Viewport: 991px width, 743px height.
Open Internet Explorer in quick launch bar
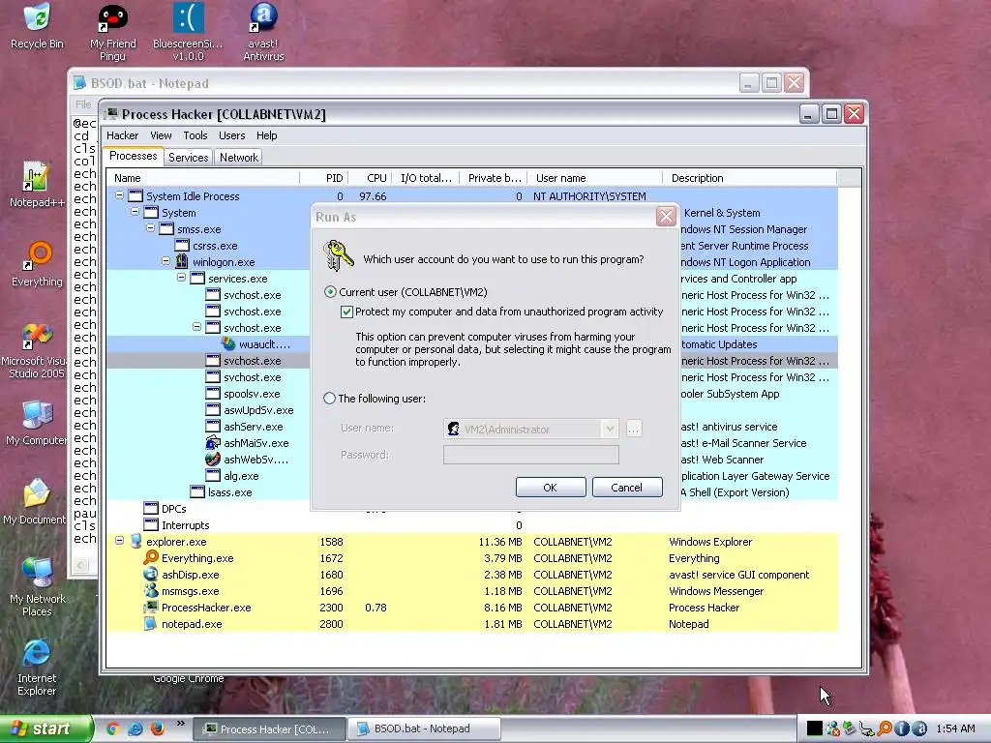click(x=135, y=728)
